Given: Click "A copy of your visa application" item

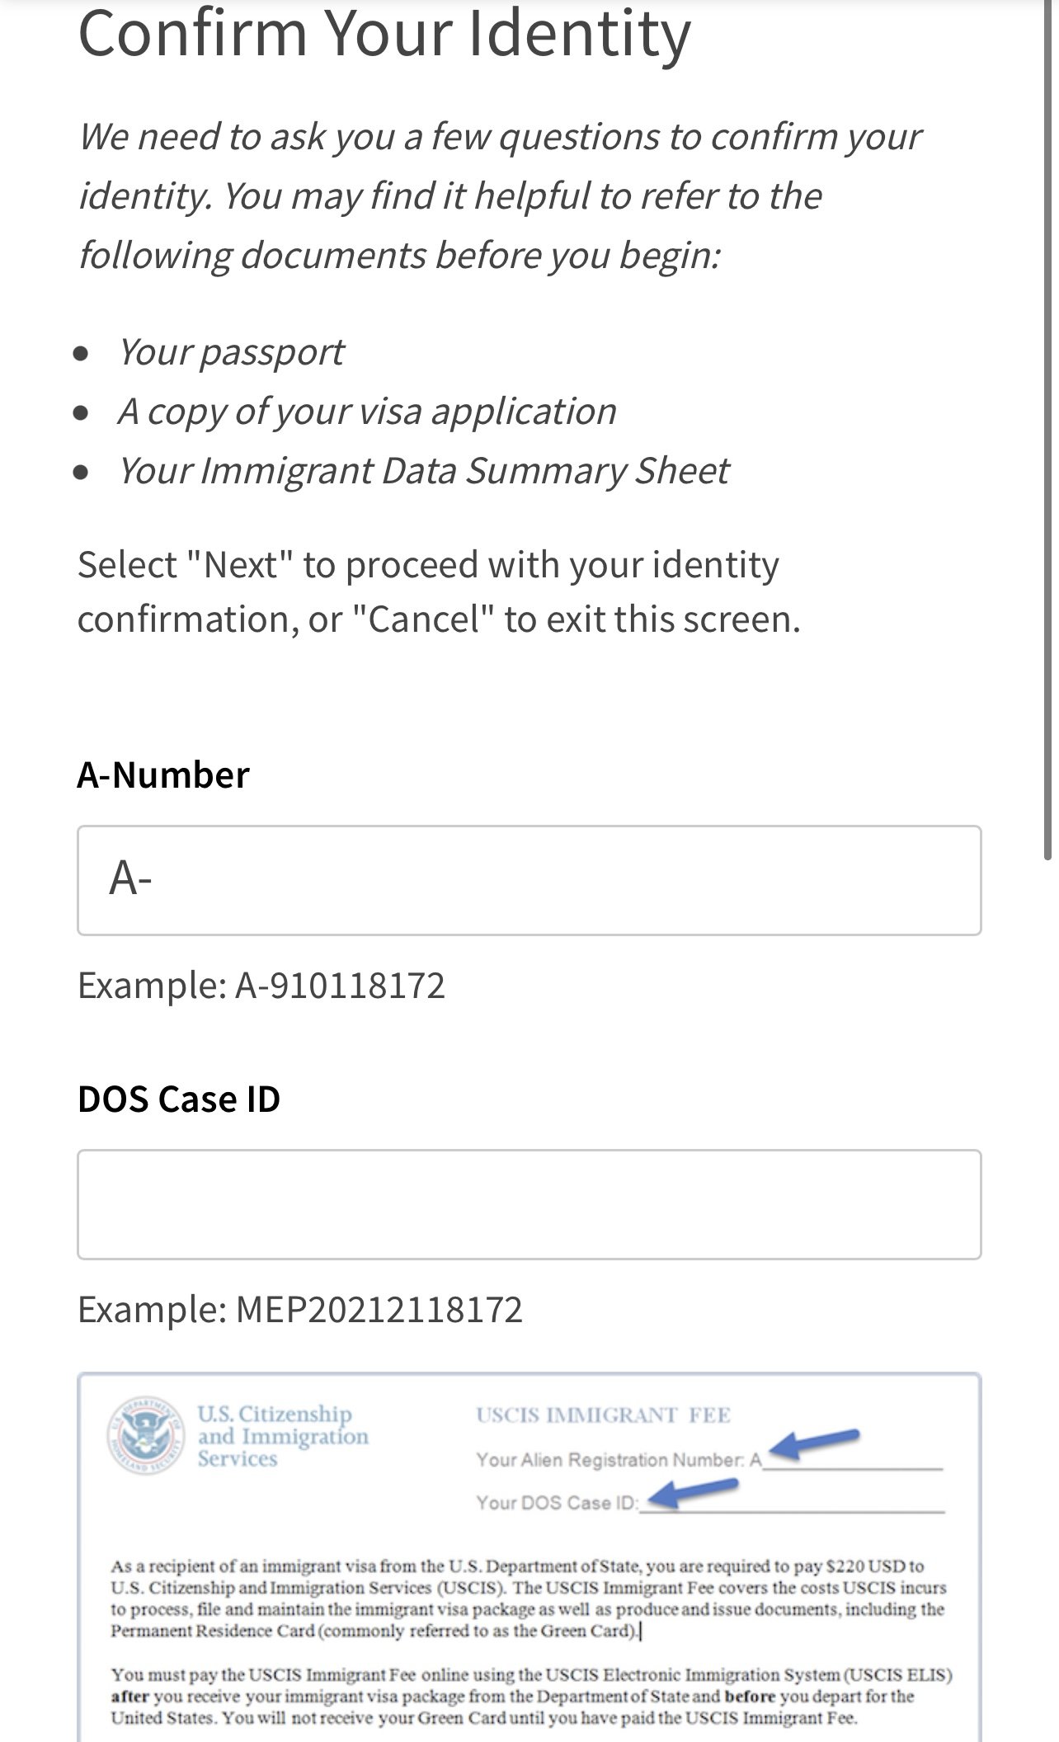Looking at the screenshot, I should coord(367,412).
